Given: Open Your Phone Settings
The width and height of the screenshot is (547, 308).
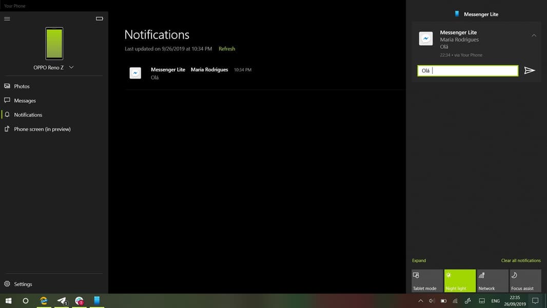Looking at the screenshot, I should 53,284.
